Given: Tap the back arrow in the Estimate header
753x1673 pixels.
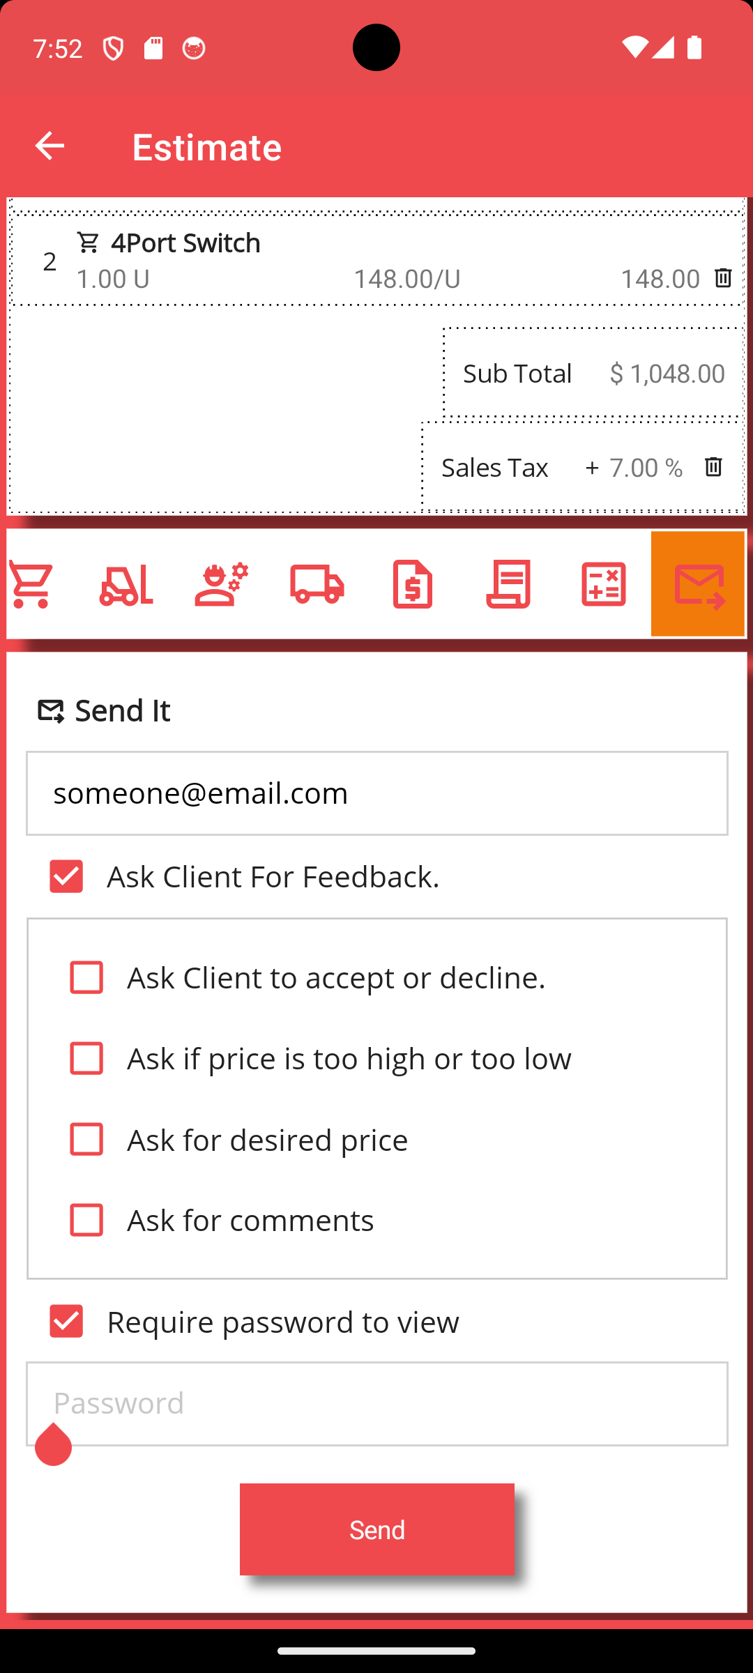Looking at the screenshot, I should [50, 146].
